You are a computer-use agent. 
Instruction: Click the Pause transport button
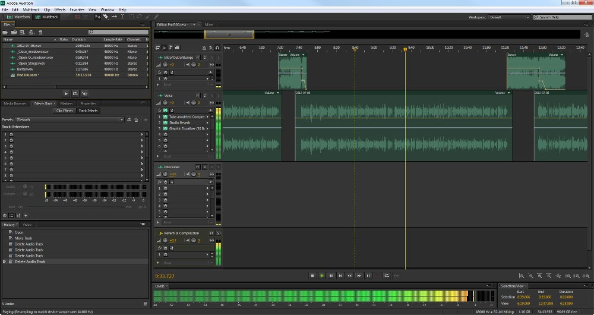(x=331, y=275)
